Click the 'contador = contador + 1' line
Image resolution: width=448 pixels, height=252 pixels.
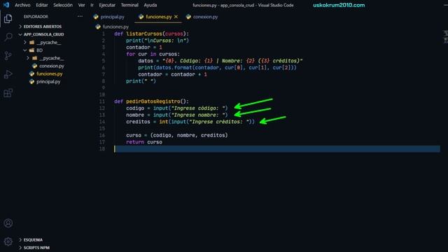[173, 74]
